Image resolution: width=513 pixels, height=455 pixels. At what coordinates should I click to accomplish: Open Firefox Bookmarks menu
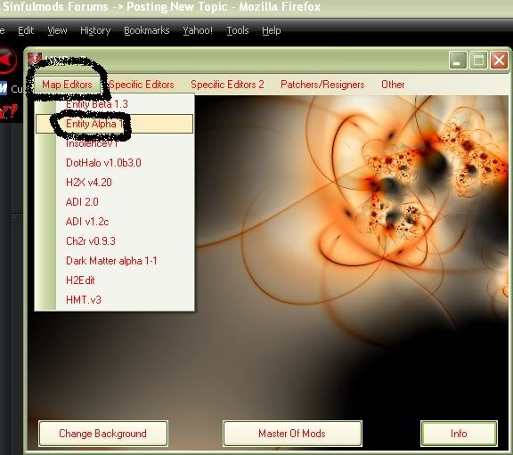[x=147, y=30]
